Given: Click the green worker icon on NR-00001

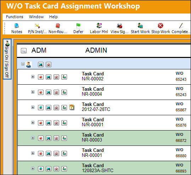Looking at the screenshot, I should tap(64, 153).
